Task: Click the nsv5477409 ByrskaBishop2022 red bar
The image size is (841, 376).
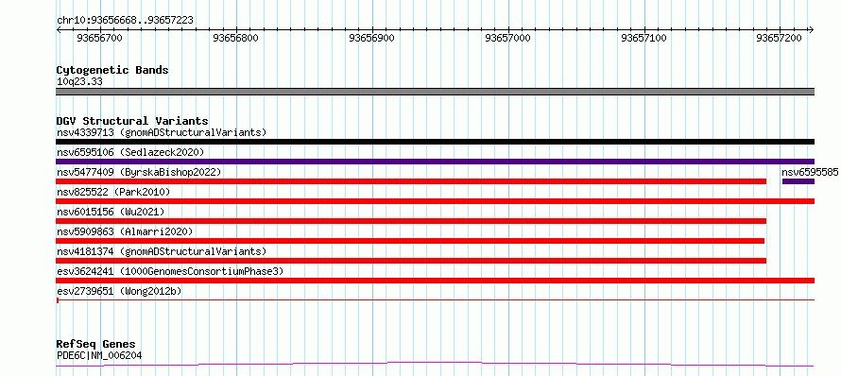Action: pyautogui.click(x=411, y=181)
